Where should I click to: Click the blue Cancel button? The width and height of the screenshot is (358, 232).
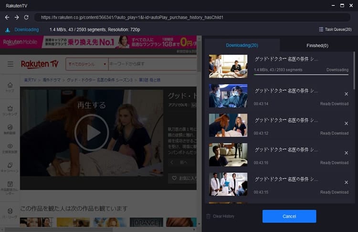coord(289,216)
